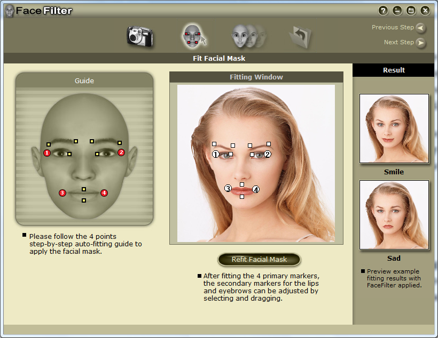Select marker 1 in the Fitting Window

216,154
